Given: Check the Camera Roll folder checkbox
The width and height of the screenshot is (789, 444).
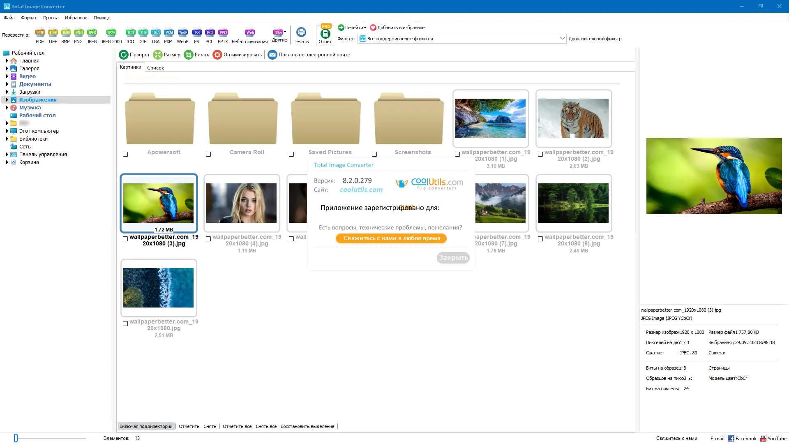Looking at the screenshot, I should point(208,154).
